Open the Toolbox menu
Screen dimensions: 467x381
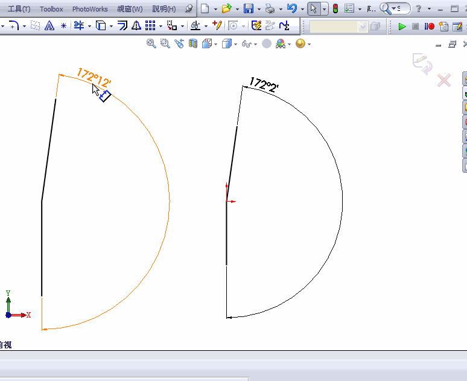51,9
